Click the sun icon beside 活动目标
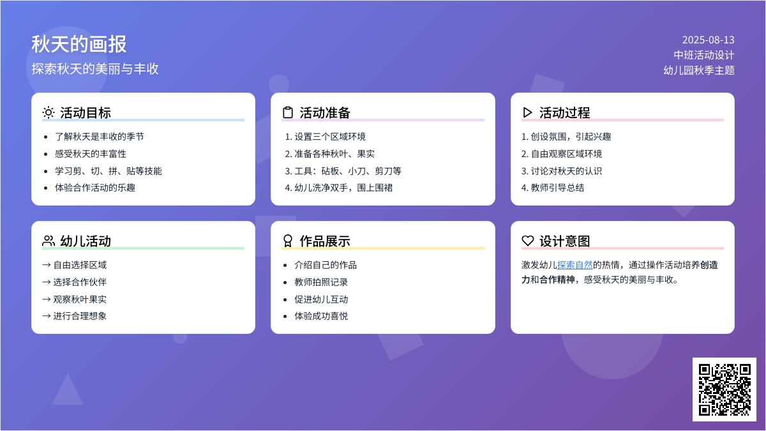Screen dimensions: 766x431 (49, 112)
